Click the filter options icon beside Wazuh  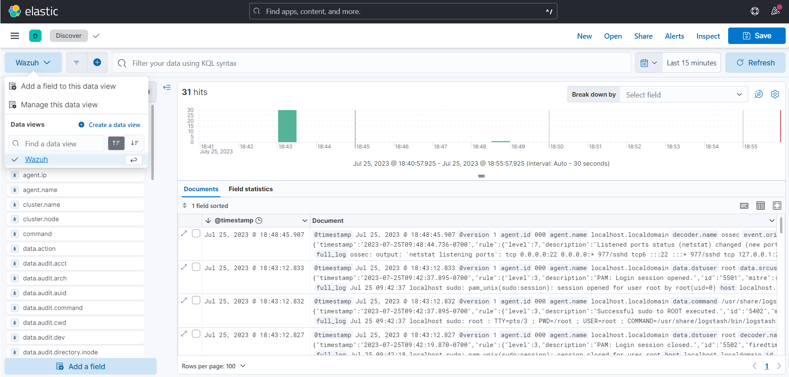(x=76, y=62)
